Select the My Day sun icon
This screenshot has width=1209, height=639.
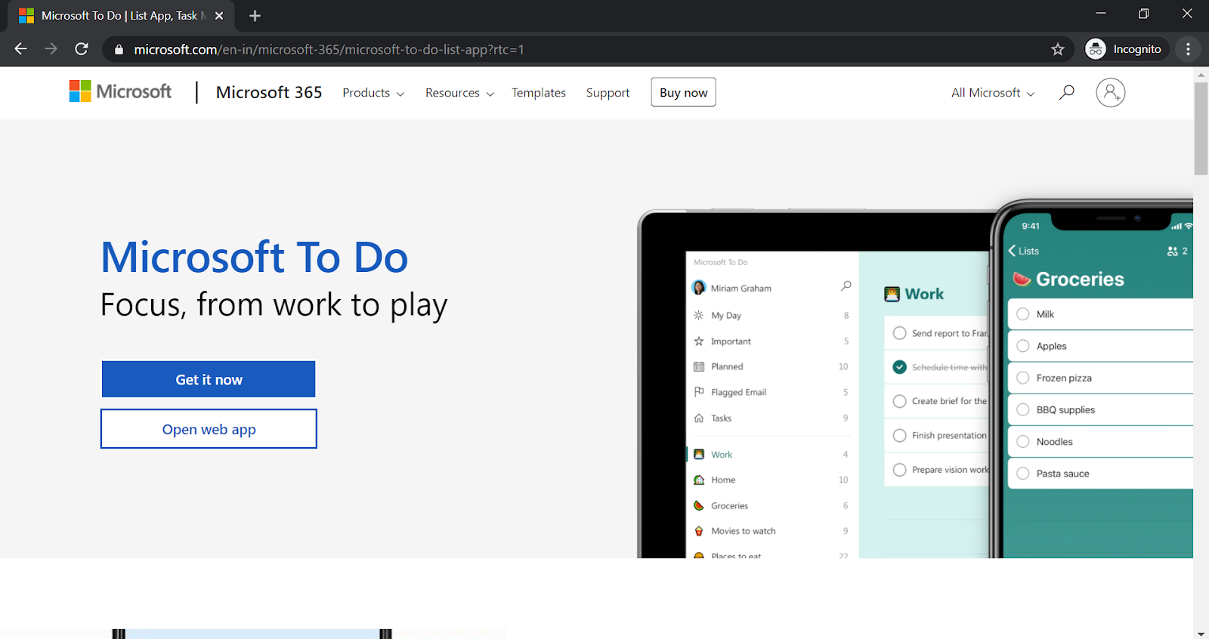(698, 315)
